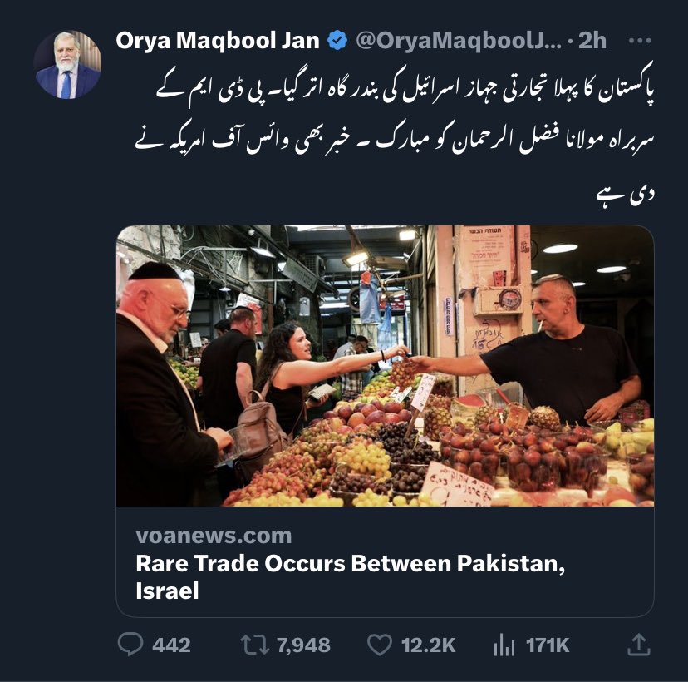Click the retweet arrows icon
Image resolution: width=688 pixels, height=682 pixels.
255,645
